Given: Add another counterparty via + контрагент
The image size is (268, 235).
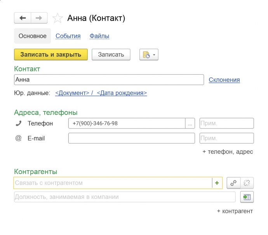Looking at the screenshot, I should click(235, 211).
